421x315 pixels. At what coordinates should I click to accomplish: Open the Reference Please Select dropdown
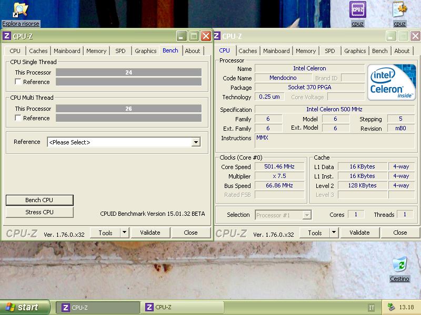[196, 142]
